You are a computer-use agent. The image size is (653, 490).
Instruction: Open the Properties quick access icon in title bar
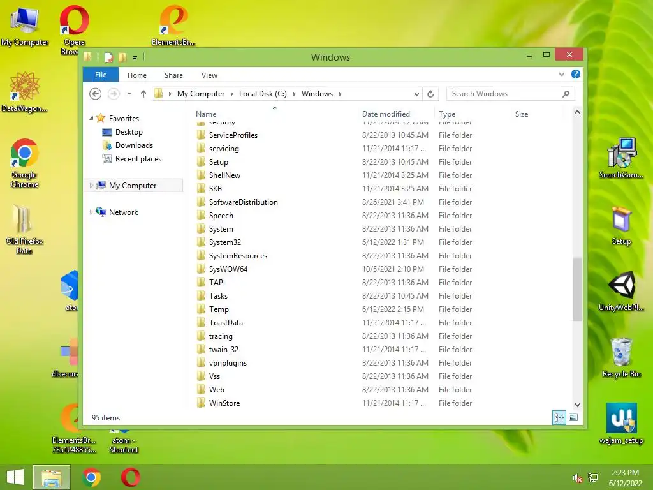point(108,57)
